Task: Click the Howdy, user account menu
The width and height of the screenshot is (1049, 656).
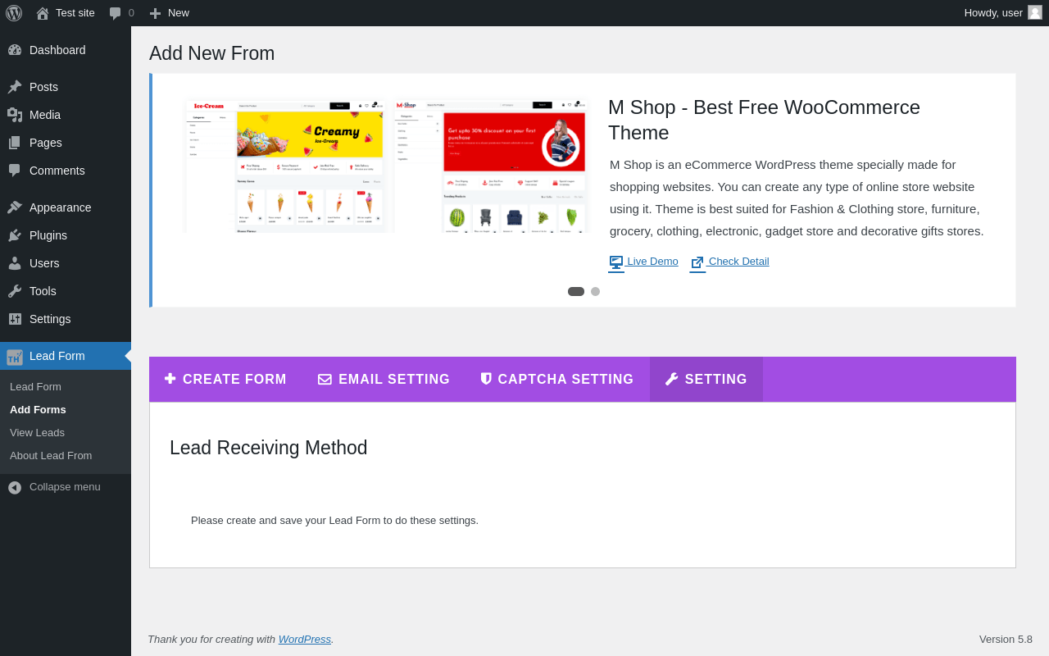Action: [x=1002, y=13]
